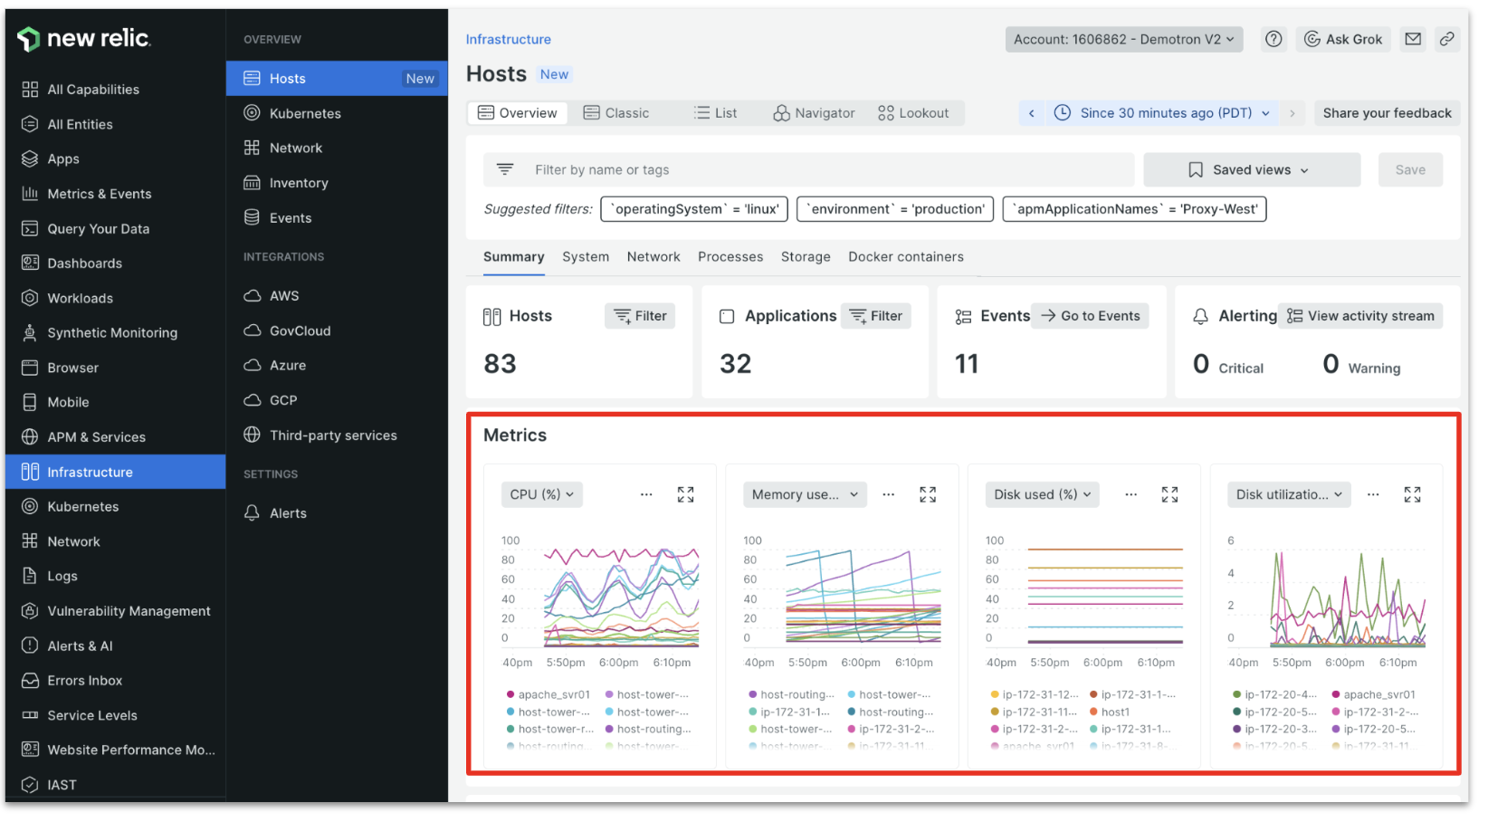Toggle apache_svr01 legend in CPU chart
Viewport: 1488px width, 822px height.
click(548, 694)
